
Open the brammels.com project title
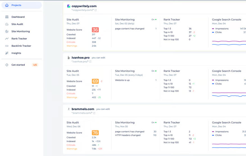pyautogui.click(x=83, y=109)
